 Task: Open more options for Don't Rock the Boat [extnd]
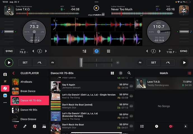131,106
